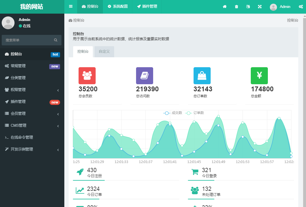Expand the 开发示例管理 sidebar menu

coord(32,149)
